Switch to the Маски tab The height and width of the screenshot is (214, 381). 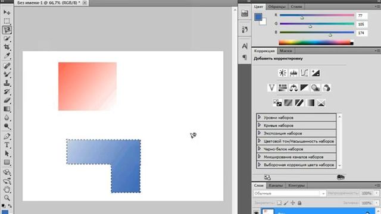pos(286,51)
